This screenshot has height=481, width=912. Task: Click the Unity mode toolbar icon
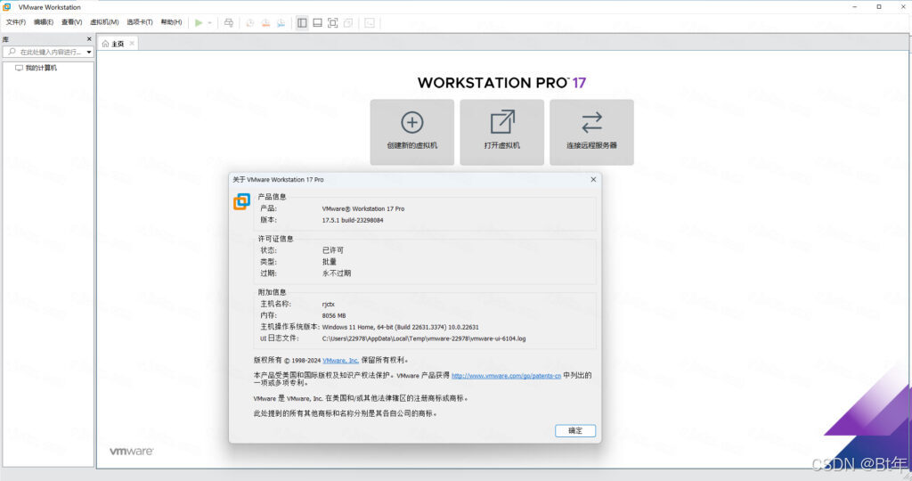point(348,22)
